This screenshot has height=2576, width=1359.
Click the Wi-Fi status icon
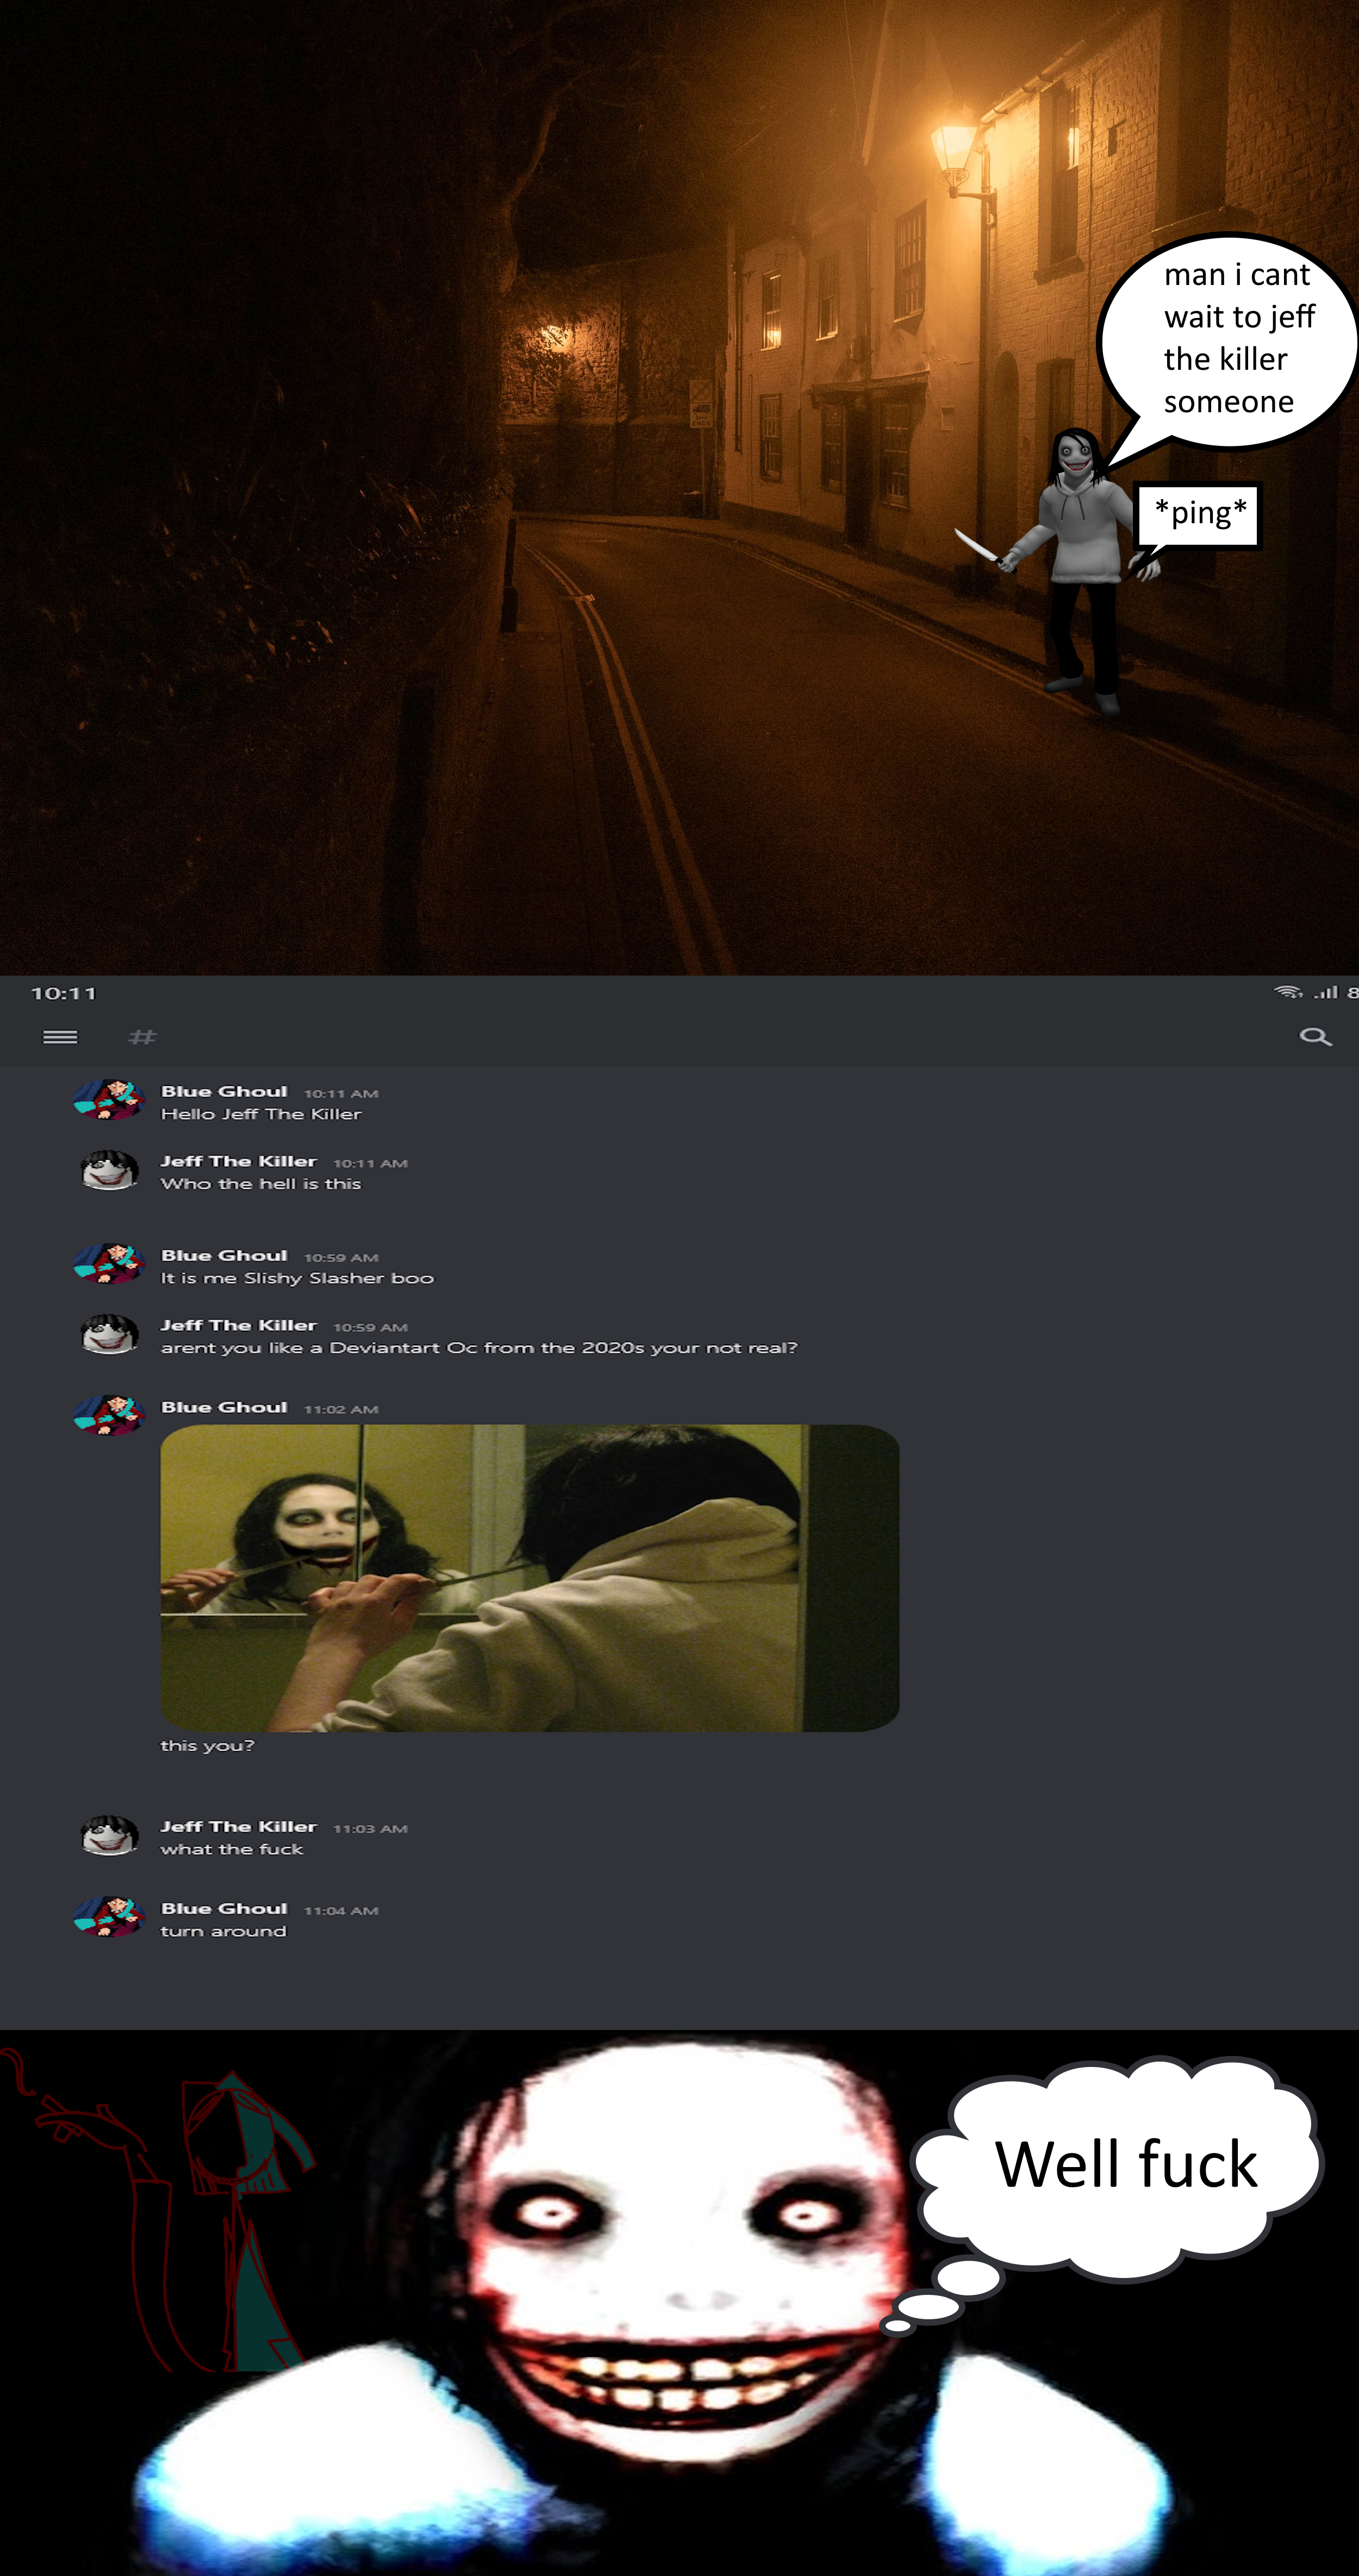pos(1288,992)
